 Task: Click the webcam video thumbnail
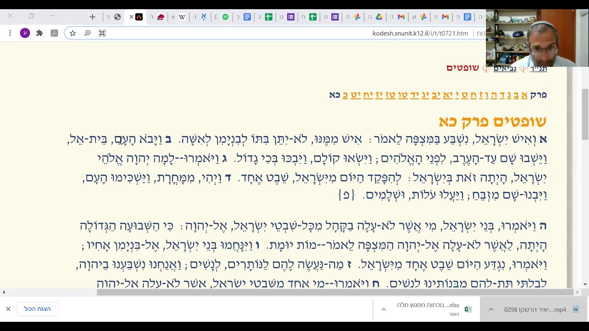537,38
